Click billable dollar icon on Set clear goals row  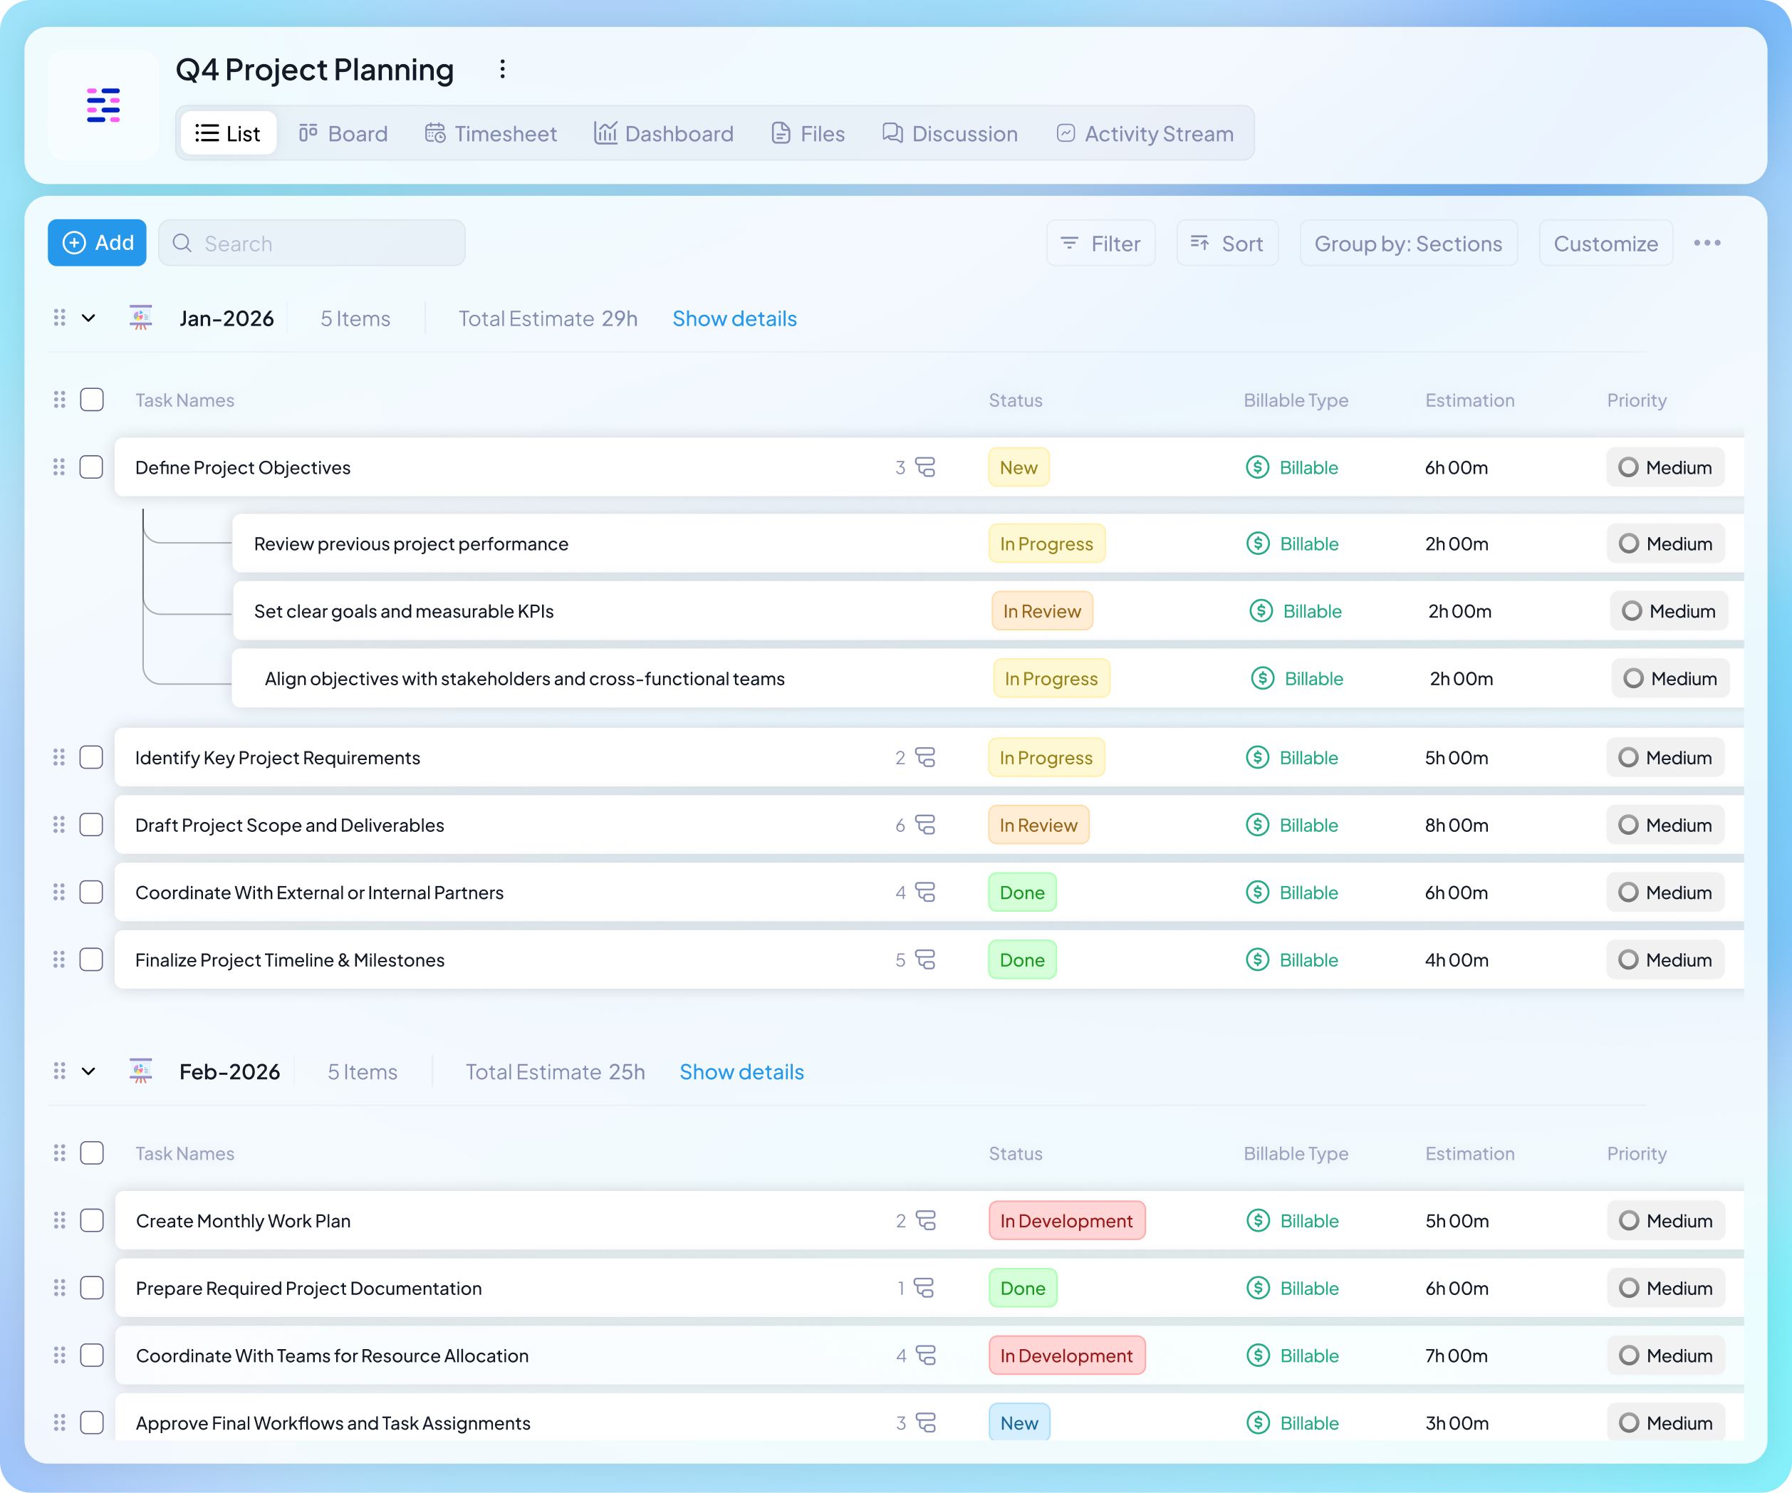click(x=1261, y=610)
